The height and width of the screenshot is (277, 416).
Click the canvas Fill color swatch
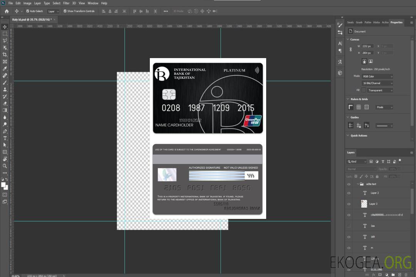[x=364, y=90]
